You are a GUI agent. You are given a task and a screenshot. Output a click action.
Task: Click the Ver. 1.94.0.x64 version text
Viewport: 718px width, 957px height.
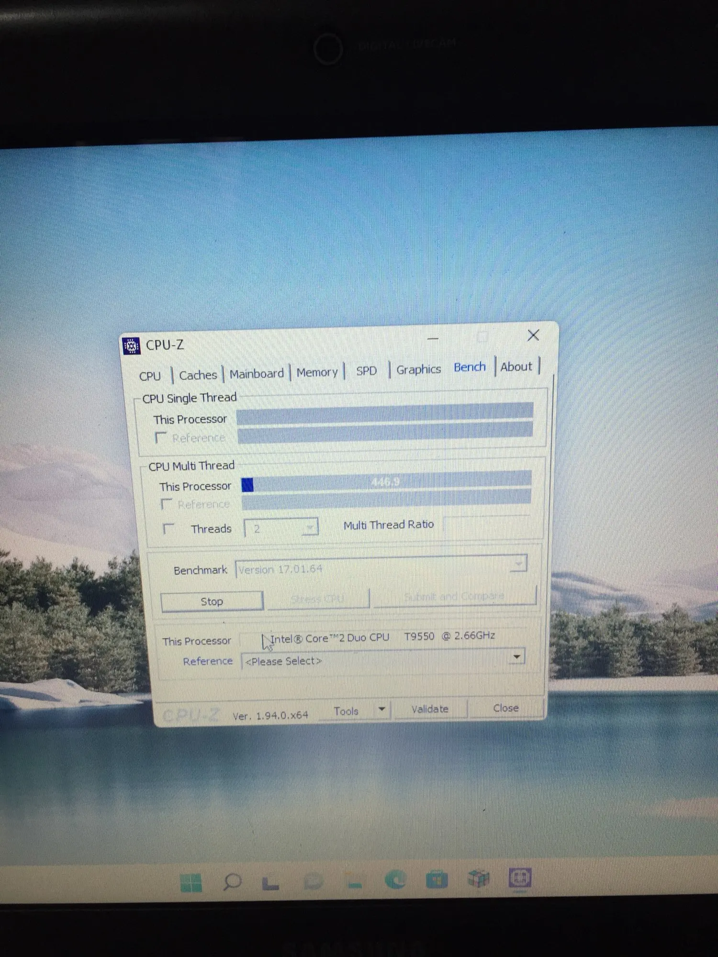(x=270, y=716)
